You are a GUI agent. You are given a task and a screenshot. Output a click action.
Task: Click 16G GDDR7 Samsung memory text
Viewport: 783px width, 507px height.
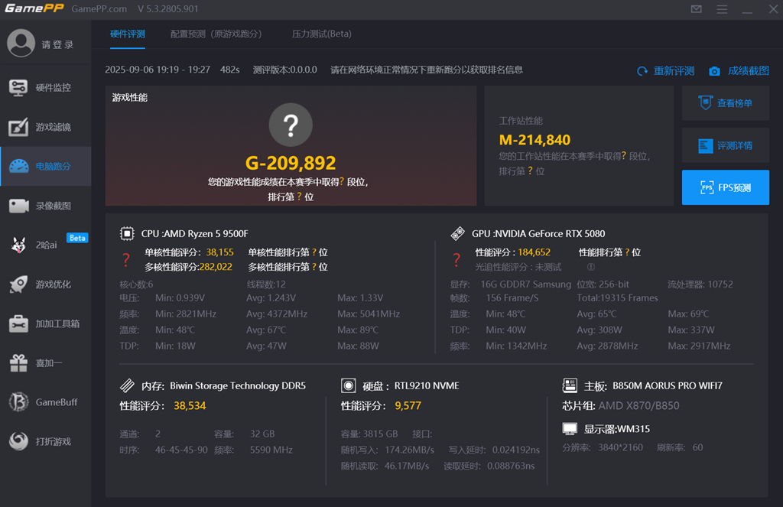pos(526,284)
